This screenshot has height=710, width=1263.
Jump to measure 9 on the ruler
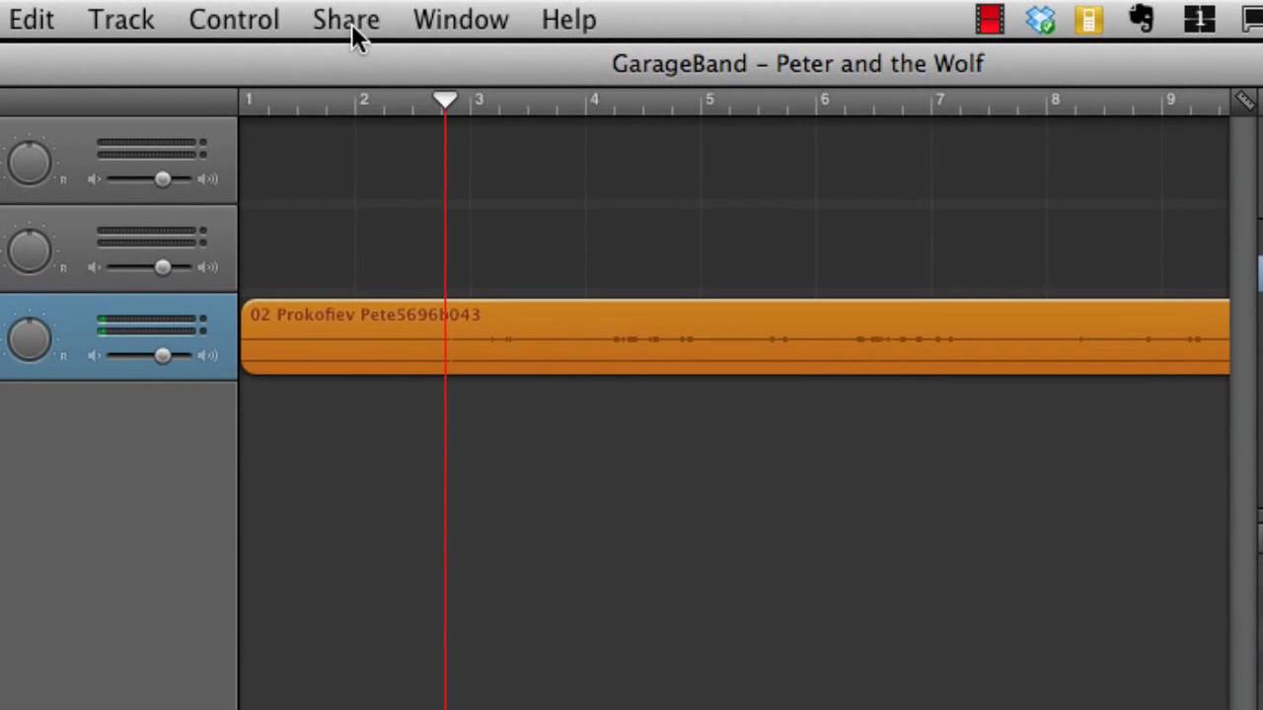tap(1170, 100)
